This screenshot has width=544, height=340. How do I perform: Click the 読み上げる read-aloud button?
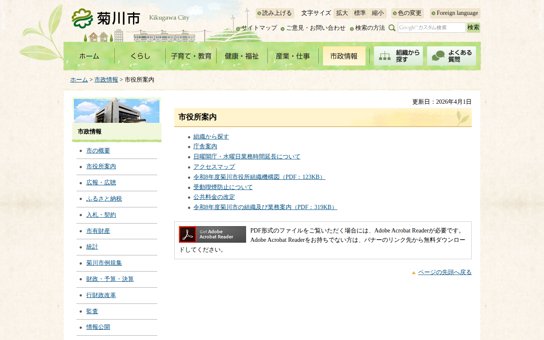pos(275,13)
